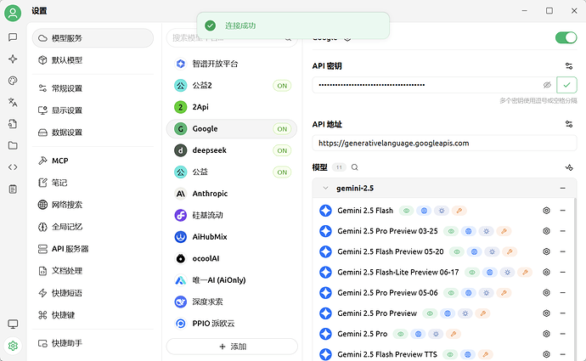Open the code tools sidebar icon

(x=13, y=167)
